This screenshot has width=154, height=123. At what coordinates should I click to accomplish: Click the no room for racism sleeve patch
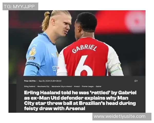coord(31,58)
